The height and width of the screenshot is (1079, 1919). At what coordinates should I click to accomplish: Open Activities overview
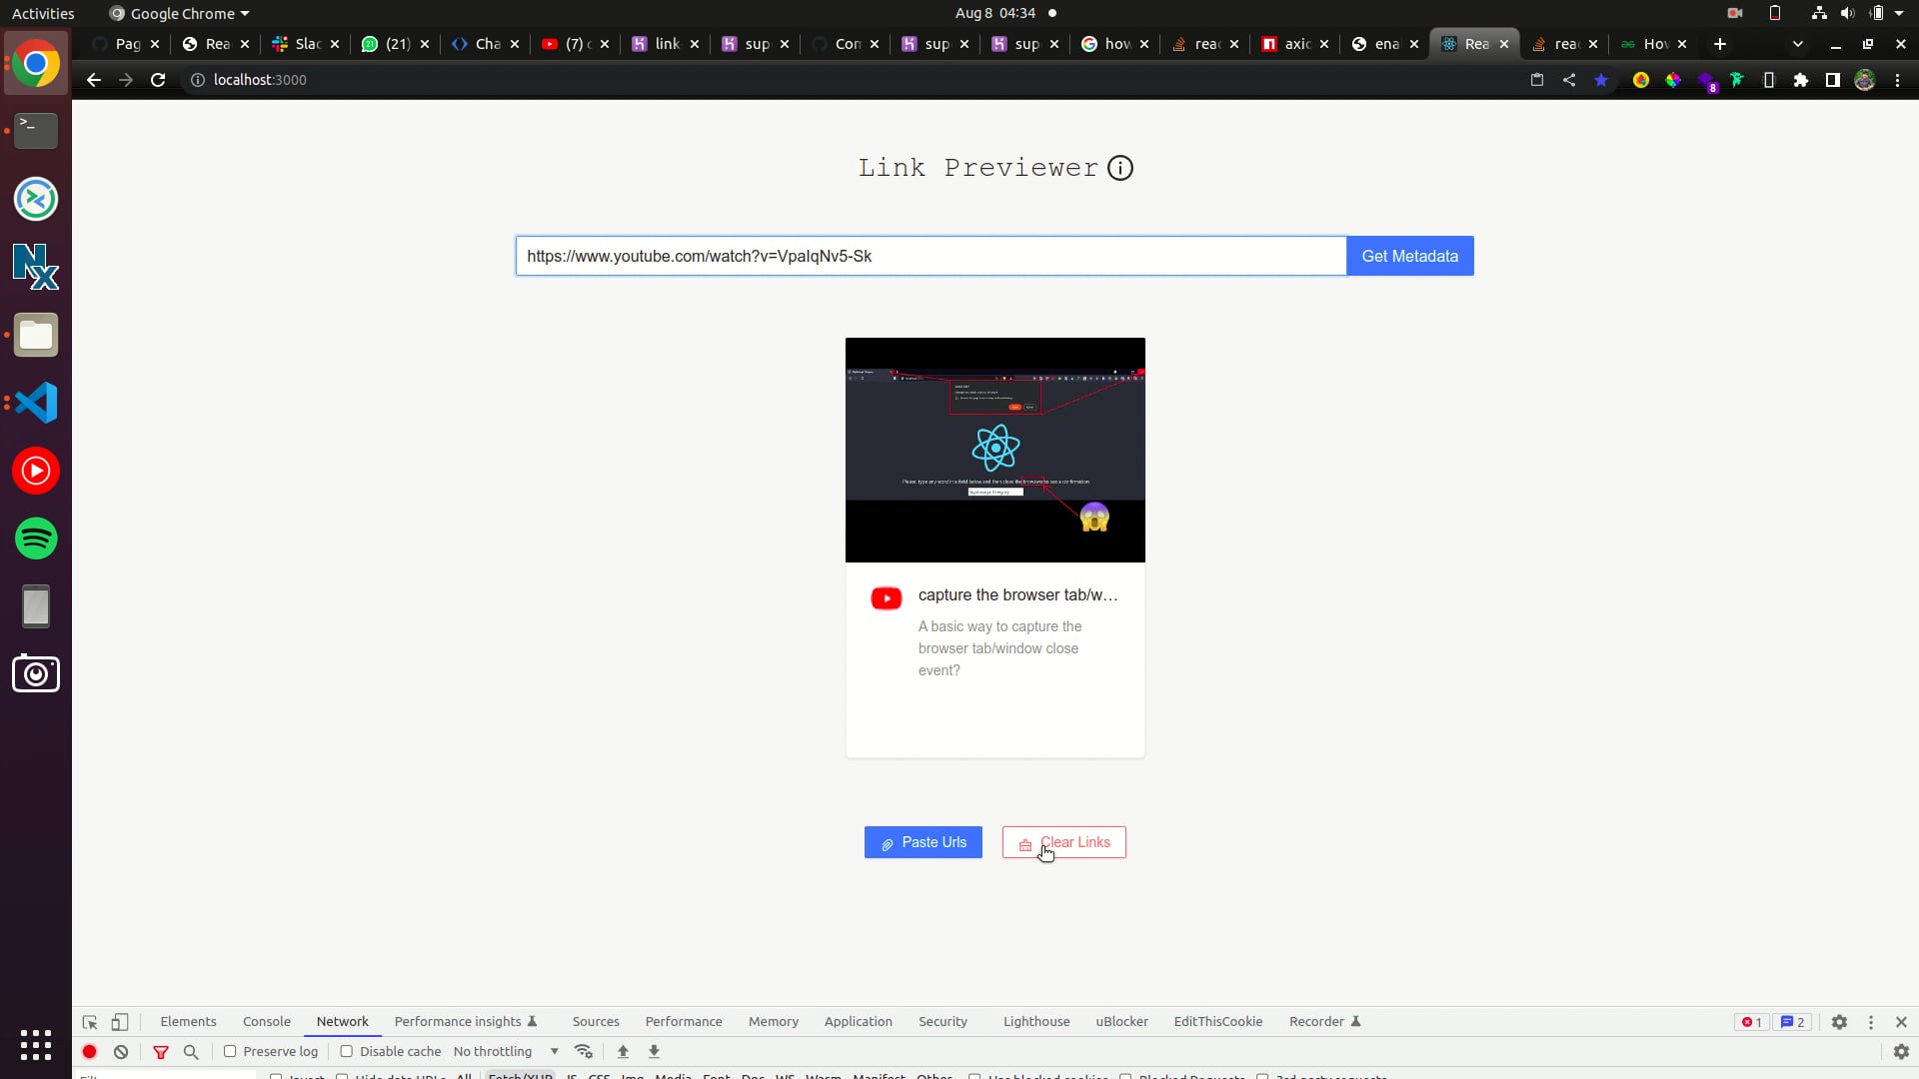(x=43, y=13)
